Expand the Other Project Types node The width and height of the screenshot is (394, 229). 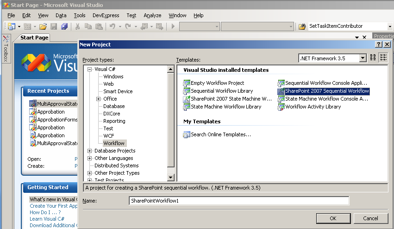pyautogui.click(x=89, y=173)
